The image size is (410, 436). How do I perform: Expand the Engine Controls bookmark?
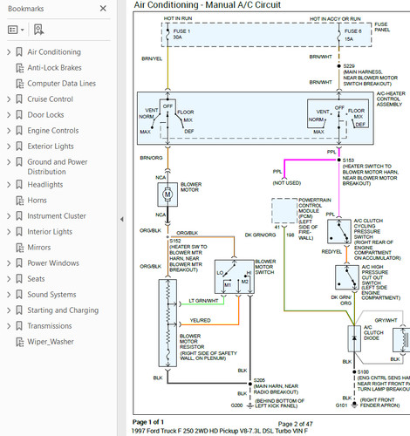[9, 131]
